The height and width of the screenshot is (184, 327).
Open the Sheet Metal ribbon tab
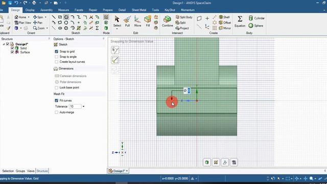[x=139, y=10]
